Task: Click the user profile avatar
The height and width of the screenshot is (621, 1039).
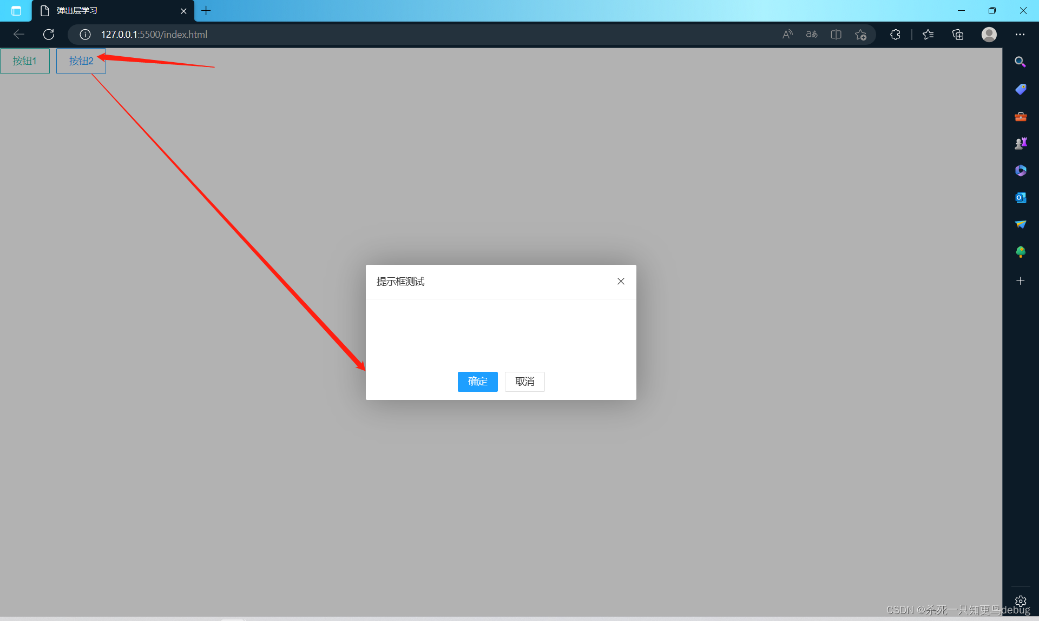Action: tap(989, 35)
